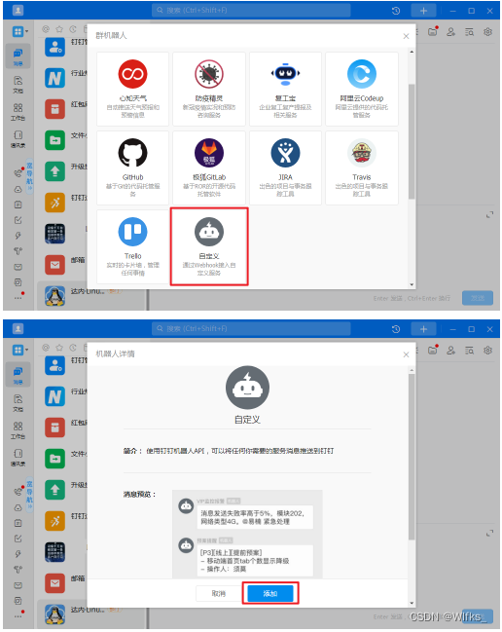Click 发送 send button behind 群机器人 dialog
This screenshot has height=632, width=502.
tap(478, 298)
